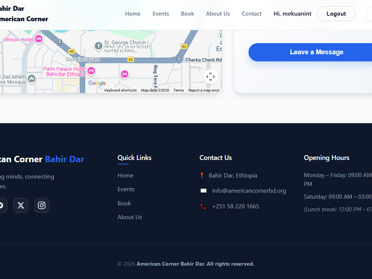
Task: Click the red phone icon in footer
Action: tap(203, 206)
